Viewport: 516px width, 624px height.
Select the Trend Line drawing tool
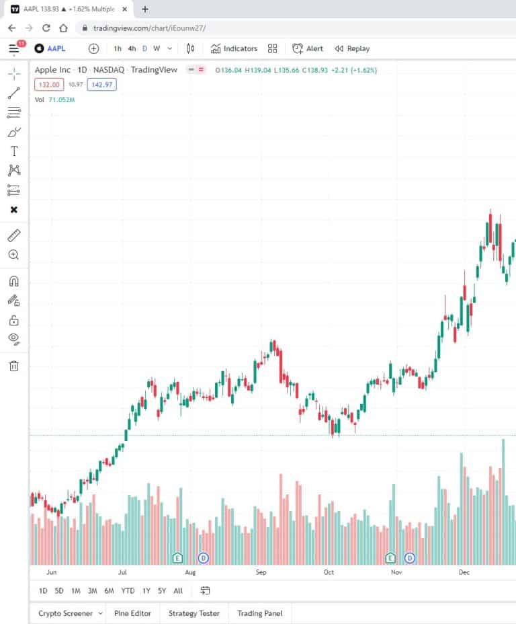(13, 93)
